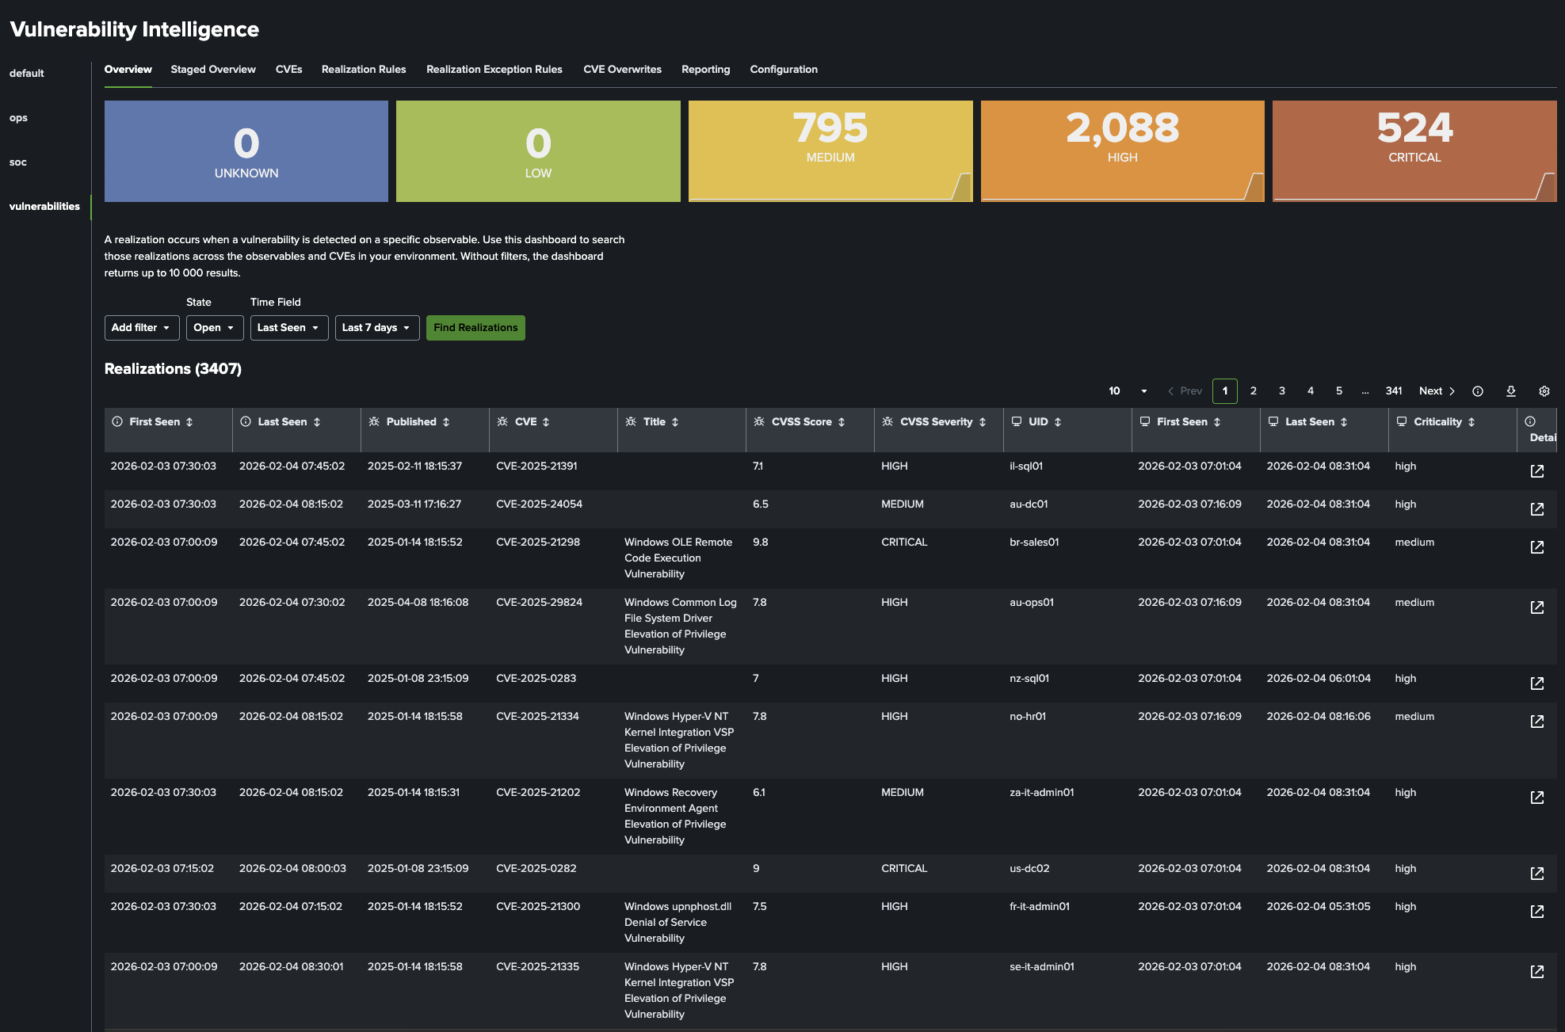
Task: Switch to the Reporting tab
Action: pos(705,69)
